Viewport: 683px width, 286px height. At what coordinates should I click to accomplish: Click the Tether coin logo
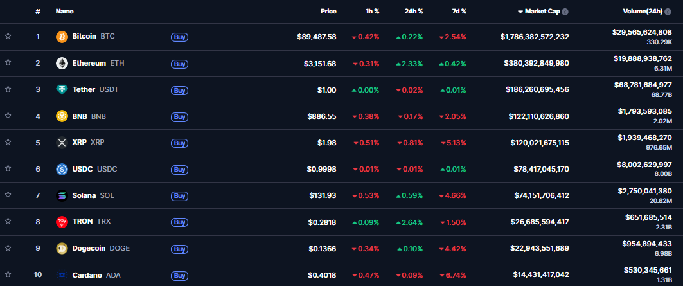(62, 89)
